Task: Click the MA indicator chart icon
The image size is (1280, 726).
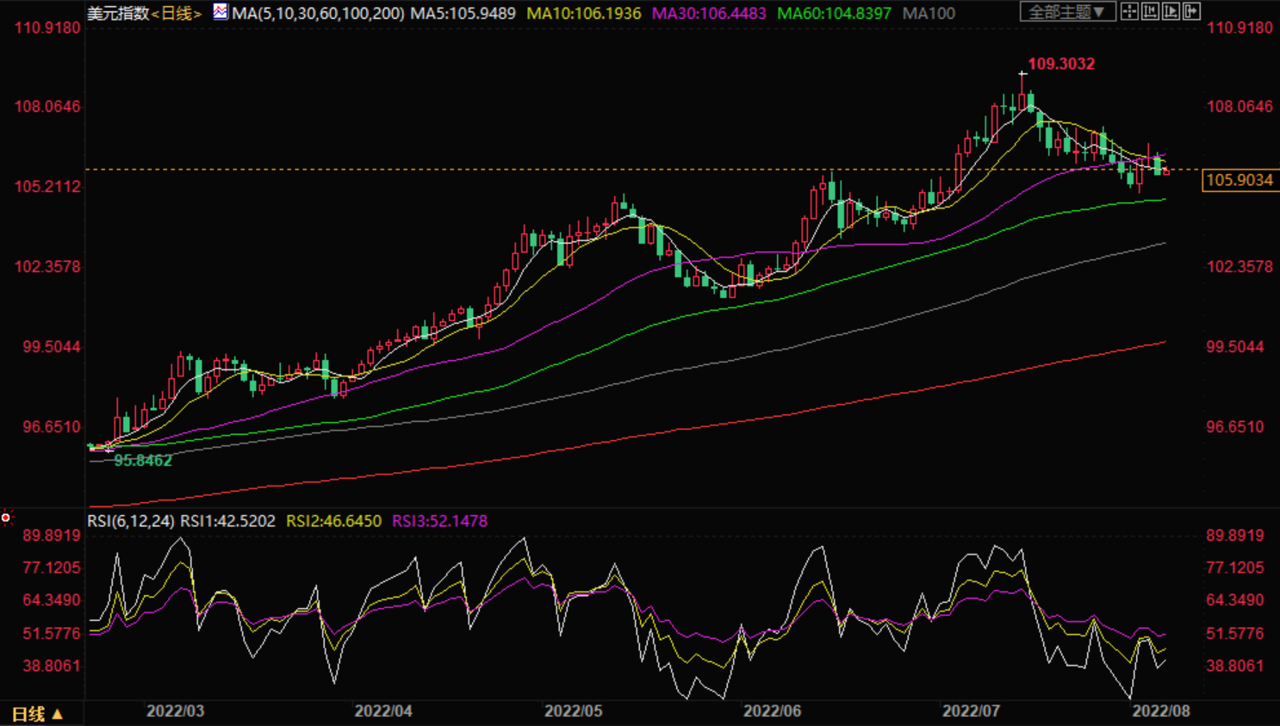Action: (221, 12)
